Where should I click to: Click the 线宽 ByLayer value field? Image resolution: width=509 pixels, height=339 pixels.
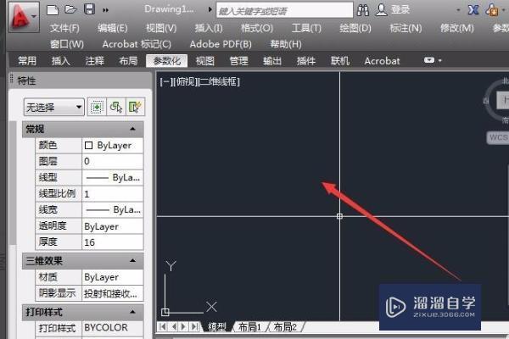point(112,210)
